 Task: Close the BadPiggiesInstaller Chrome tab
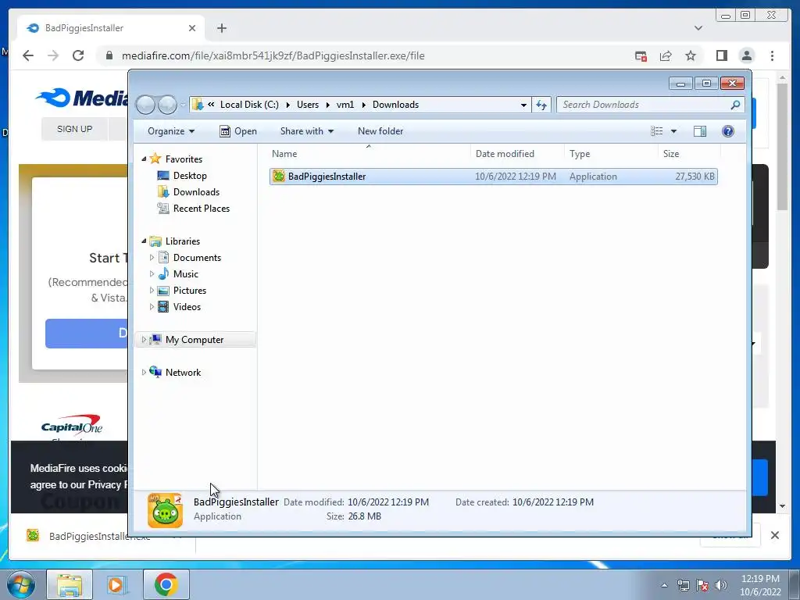click(192, 28)
